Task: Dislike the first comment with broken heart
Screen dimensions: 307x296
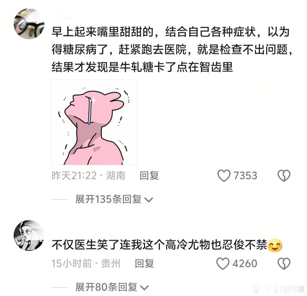Action: click(284, 176)
